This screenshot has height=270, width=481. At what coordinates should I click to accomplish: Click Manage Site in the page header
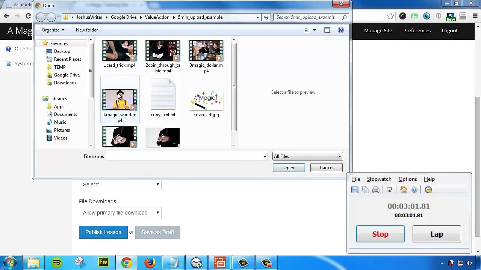[378, 30]
